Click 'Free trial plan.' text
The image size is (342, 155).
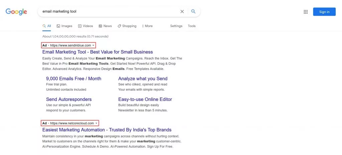click(56, 84)
